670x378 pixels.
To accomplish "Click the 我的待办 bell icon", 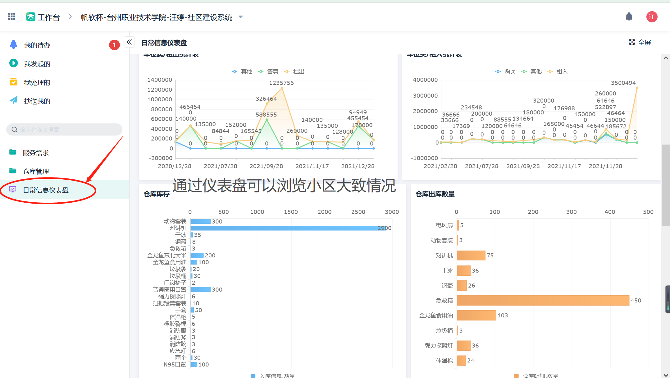I will pyautogui.click(x=13, y=45).
